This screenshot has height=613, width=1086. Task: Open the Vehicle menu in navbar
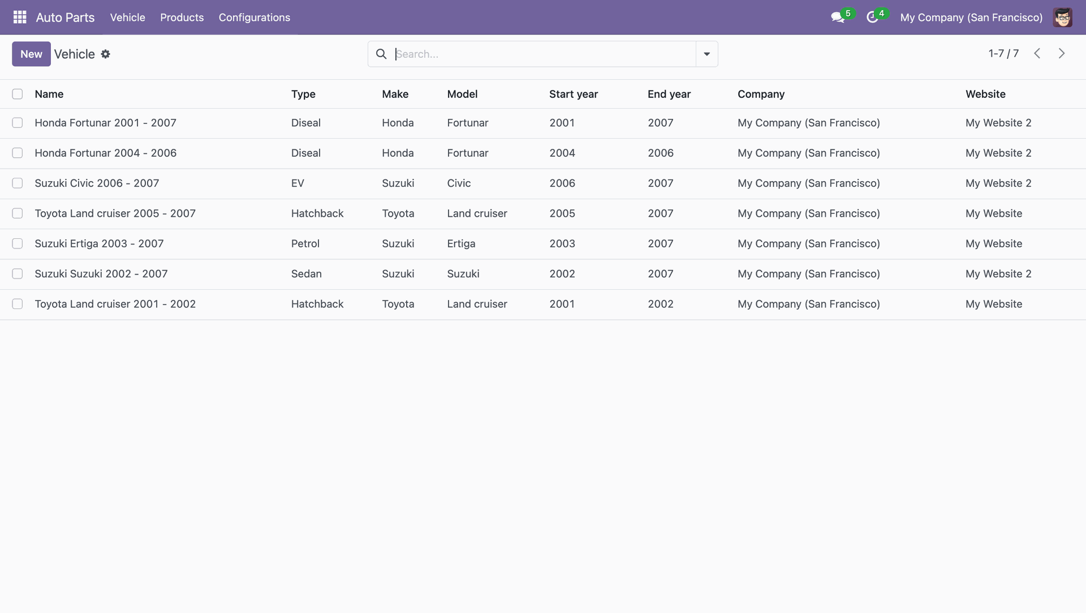(x=127, y=18)
